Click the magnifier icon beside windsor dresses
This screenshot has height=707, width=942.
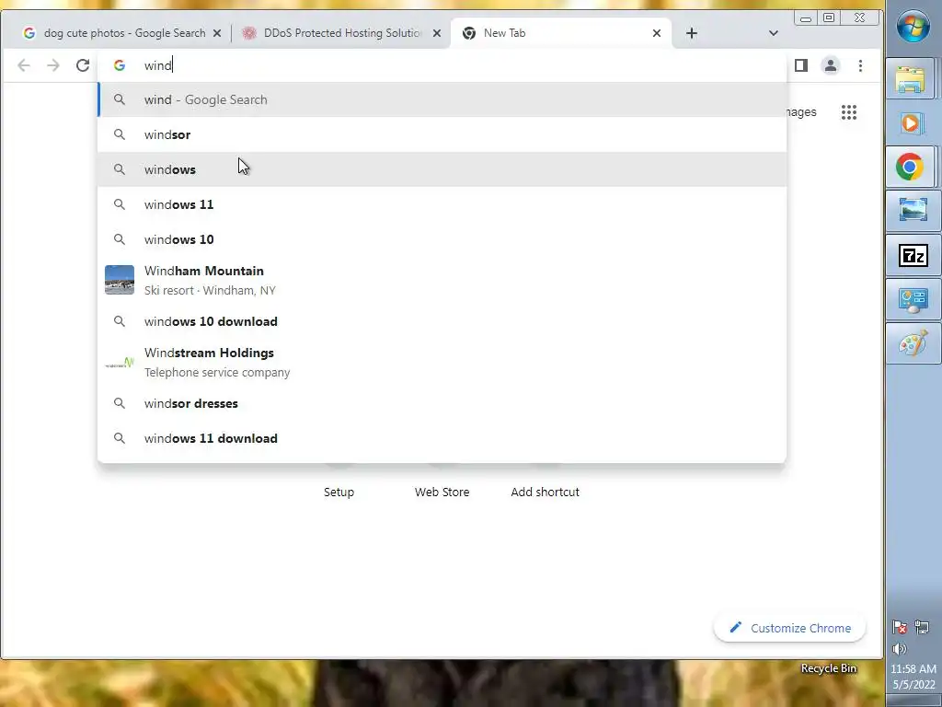click(x=120, y=403)
